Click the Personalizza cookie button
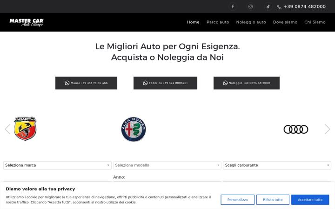The width and height of the screenshot is (335, 209). [238, 200]
